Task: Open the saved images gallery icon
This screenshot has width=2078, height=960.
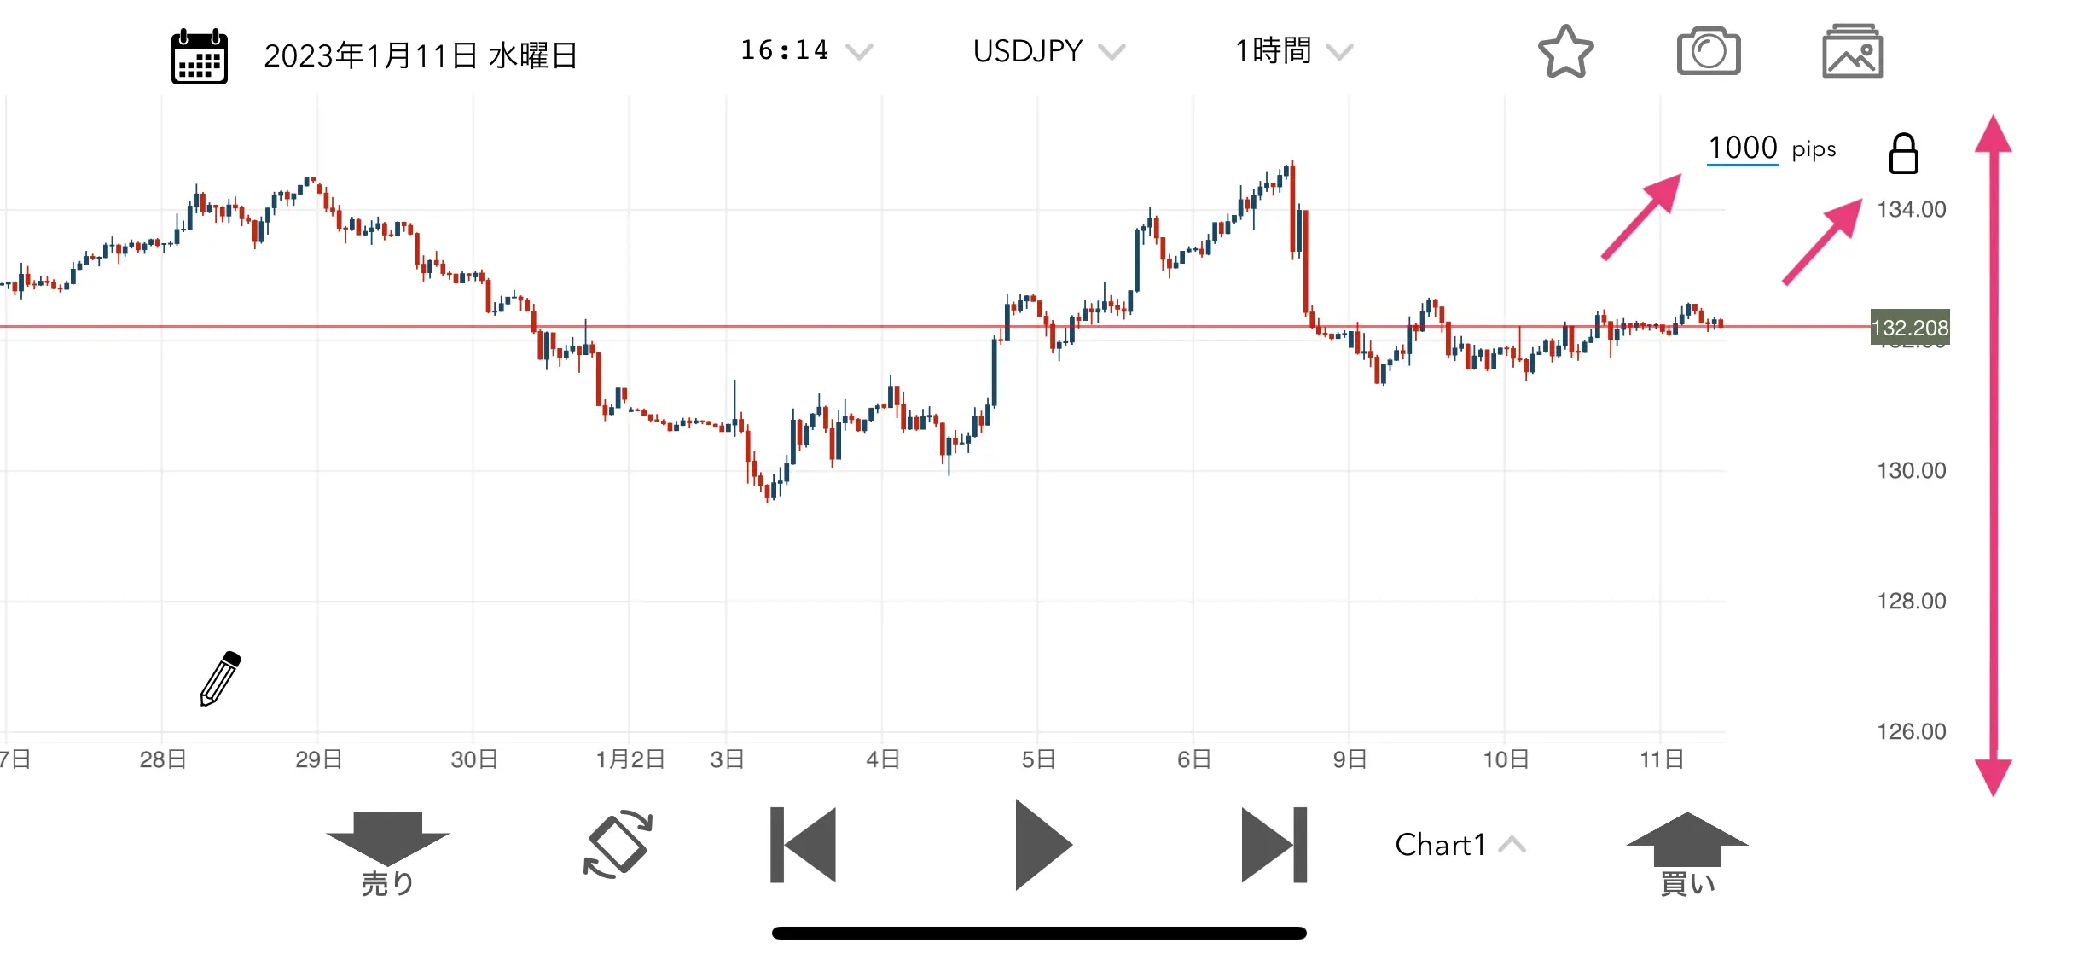Action: click(1852, 51)
